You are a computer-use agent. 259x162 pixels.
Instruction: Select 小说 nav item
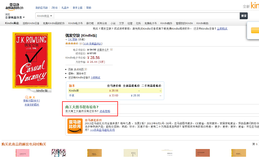click(x=113, y=23)
